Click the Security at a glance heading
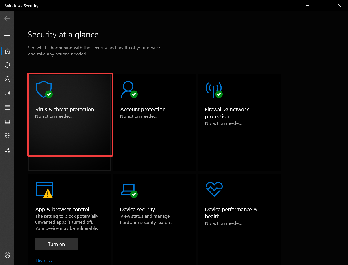 click(63, 35)
